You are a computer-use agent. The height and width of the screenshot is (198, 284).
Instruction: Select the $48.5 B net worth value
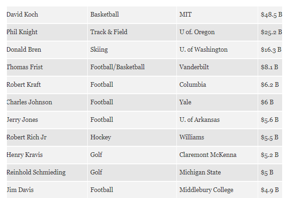tap(271, 15)
